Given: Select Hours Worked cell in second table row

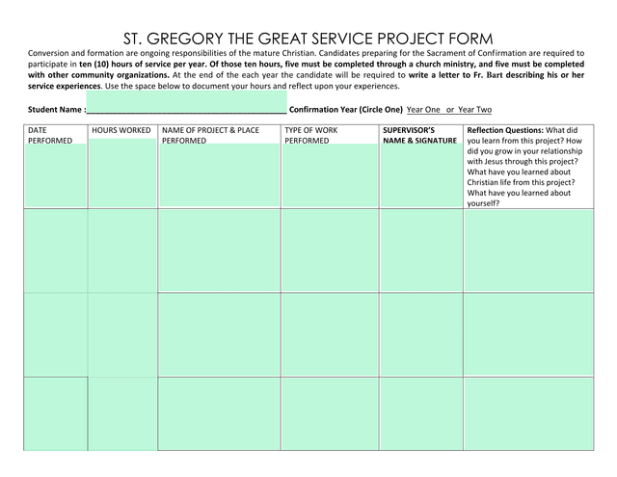Looking at the screenshot, I should coord(121,251).
